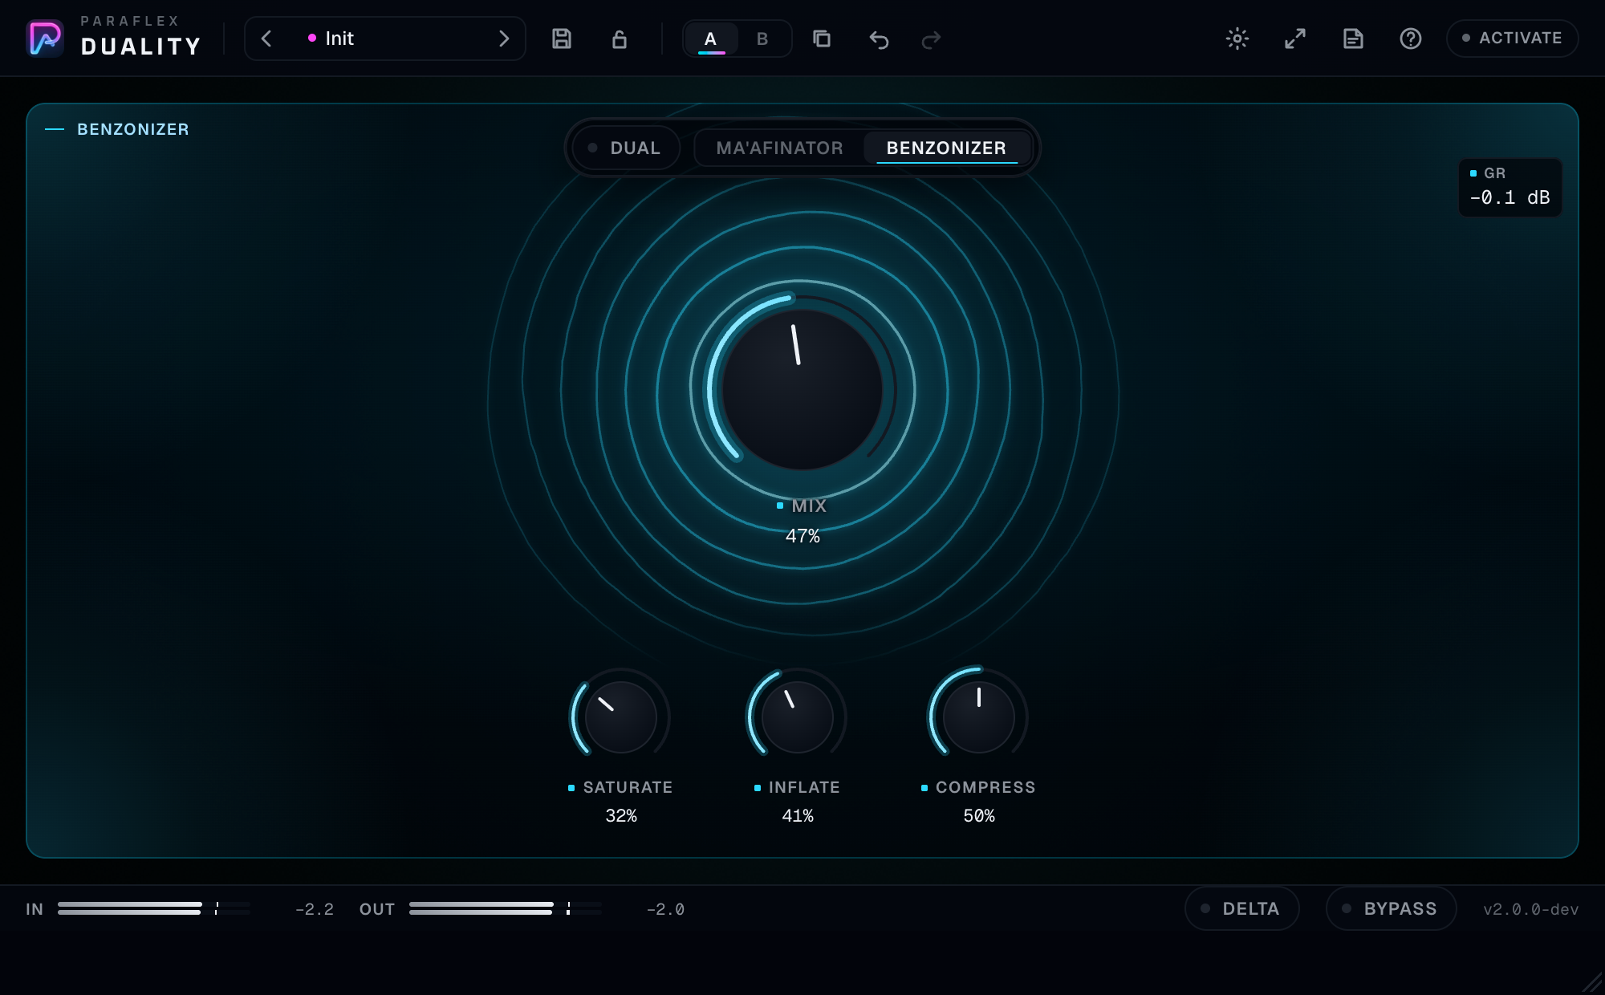Image resolution: width=1605 pixels, height=995 pixels.
Task: Toggle the DUAL mode button
Action: pos(626,148)
